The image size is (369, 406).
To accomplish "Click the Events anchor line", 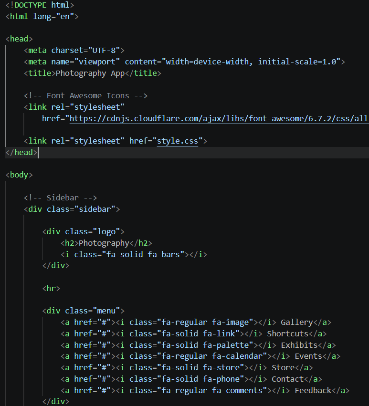I will pos(200,356).
